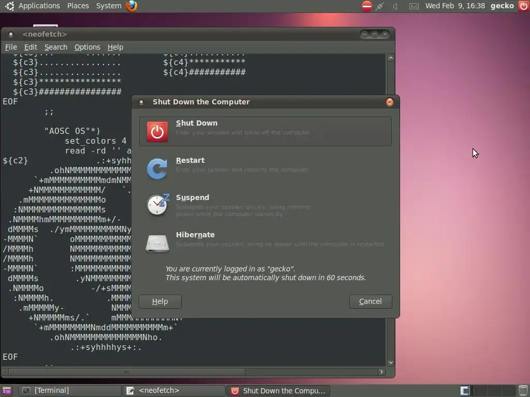
Task: Launch Firefox from the top panel
Action: click(x=131, y=6)
